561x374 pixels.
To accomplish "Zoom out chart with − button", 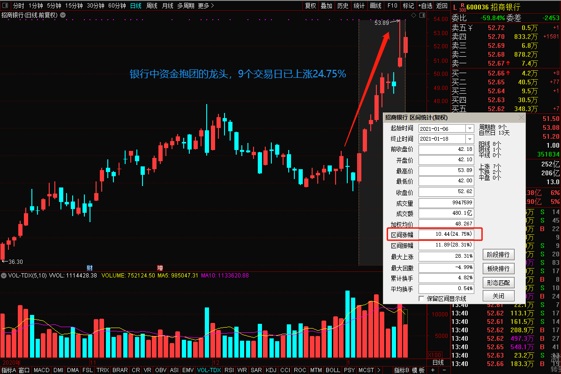I will click(x=444, y=370).
